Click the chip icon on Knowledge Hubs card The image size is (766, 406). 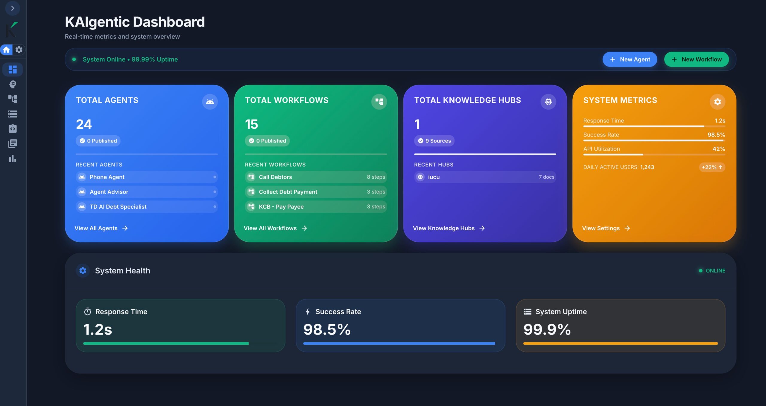coord(548,102)
